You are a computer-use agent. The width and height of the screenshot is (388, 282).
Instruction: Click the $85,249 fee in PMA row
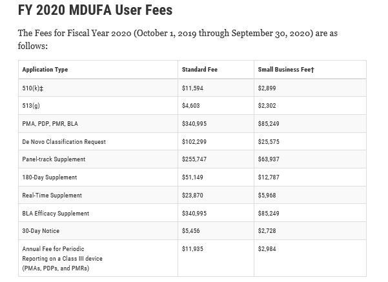(269, 124)
